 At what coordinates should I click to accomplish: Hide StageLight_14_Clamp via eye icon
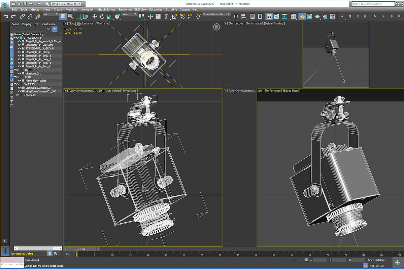pos(19,52)
